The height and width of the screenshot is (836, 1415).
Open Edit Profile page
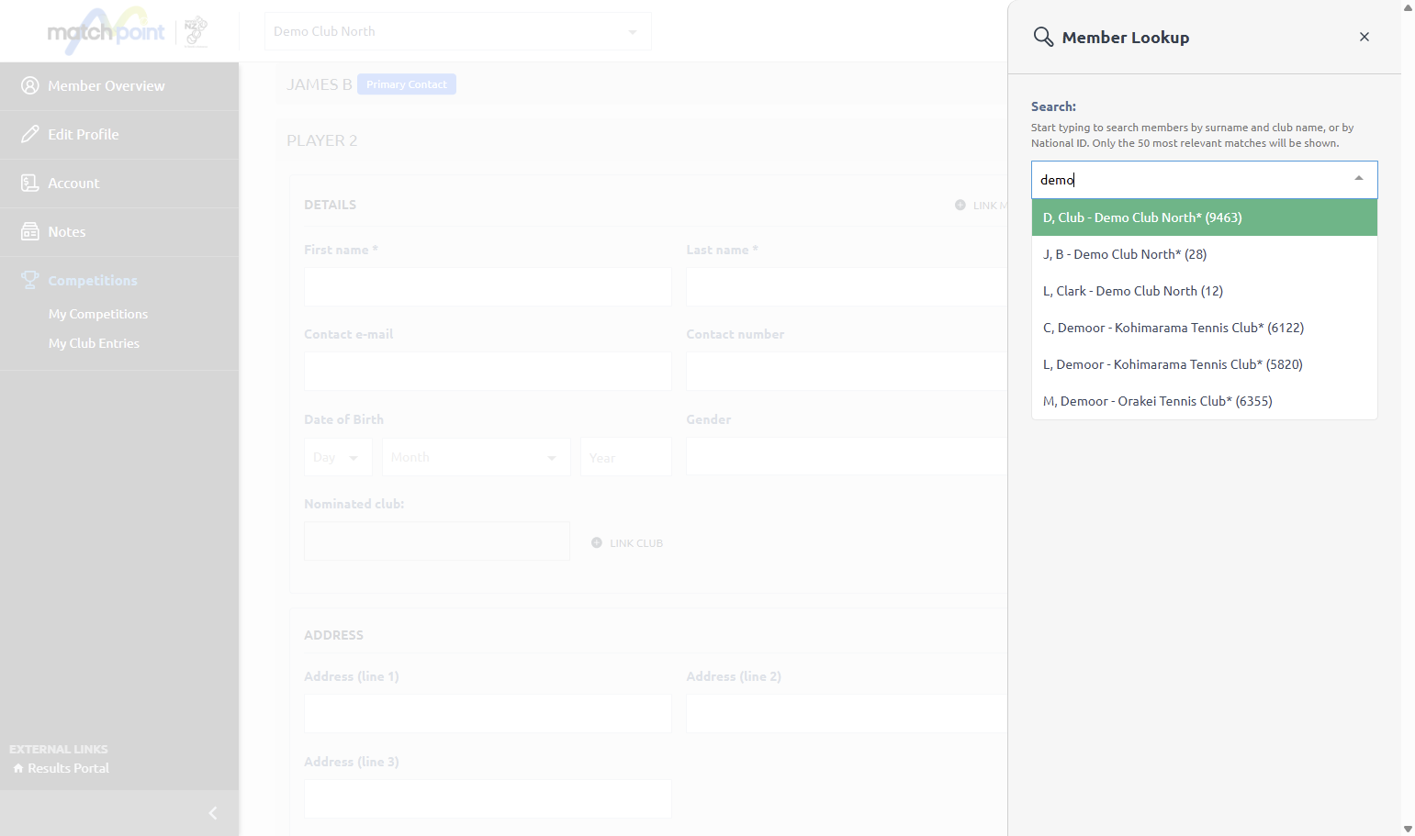[119, 135]
